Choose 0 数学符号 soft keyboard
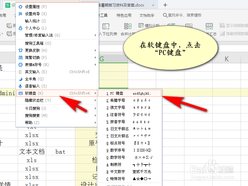The height and width of the screenshot is (186, 248). click(130, 157)
